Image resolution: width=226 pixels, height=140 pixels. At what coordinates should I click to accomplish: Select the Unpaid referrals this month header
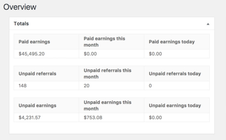click(107, 73)
